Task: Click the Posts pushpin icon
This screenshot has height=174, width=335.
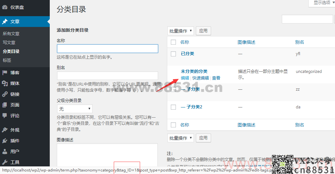Action: [x=5, y=21]
